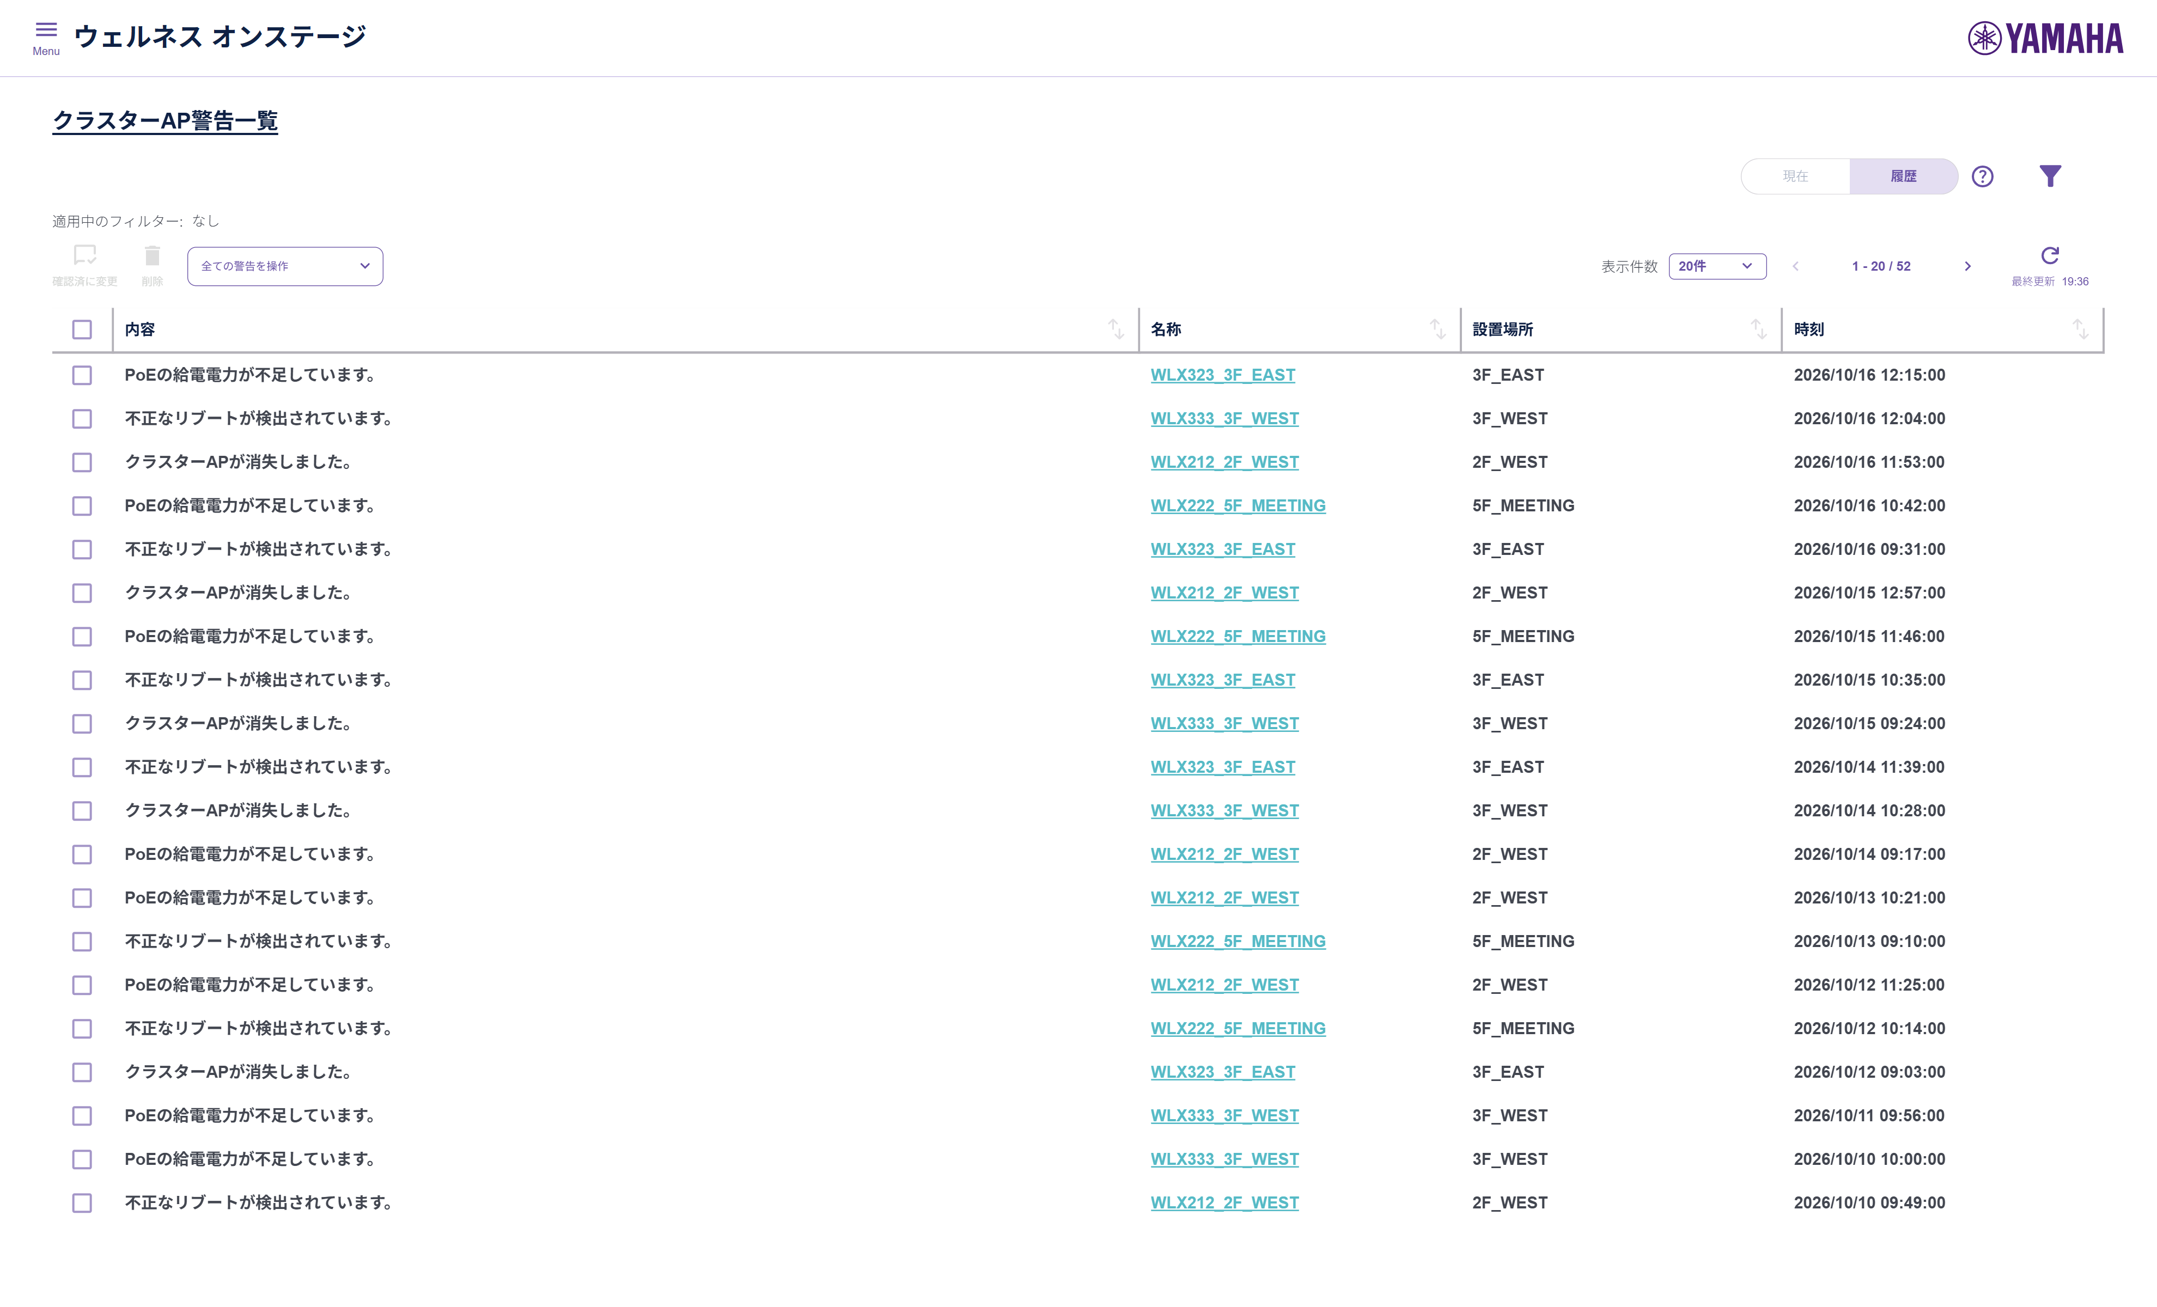Viewport: 2157px width, 1307px height.
Task: Sort by 時刻 column arrows
Action: point(2080,329)
